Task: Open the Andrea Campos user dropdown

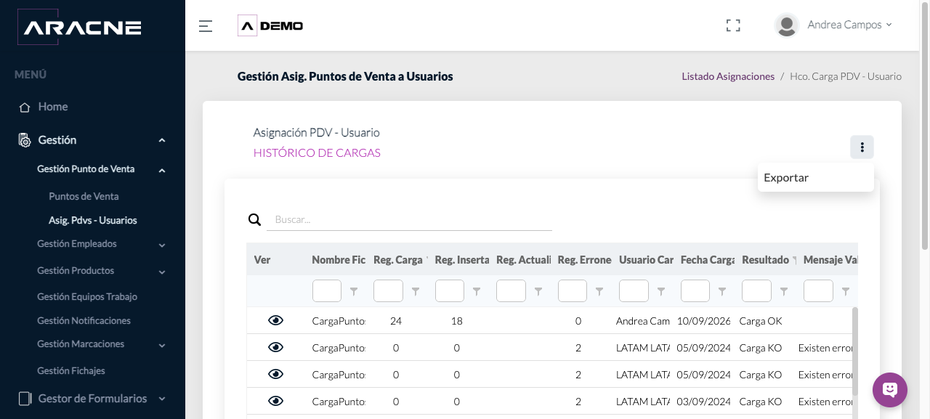Action: pyautogui.click(x=849, y=25)
